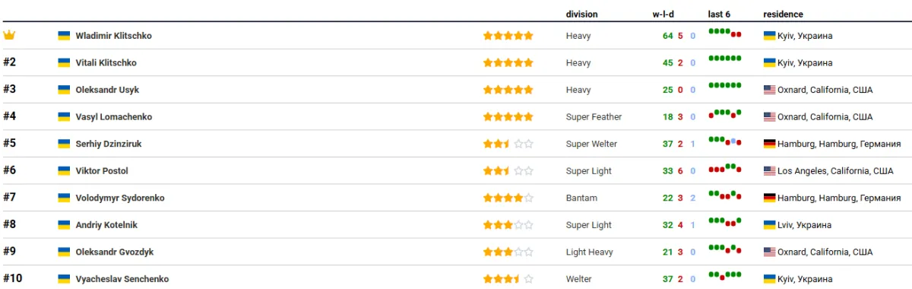
Task: Click last 6 result dots for Vasyl Lomachenko
Action: [x=725, y=114]
